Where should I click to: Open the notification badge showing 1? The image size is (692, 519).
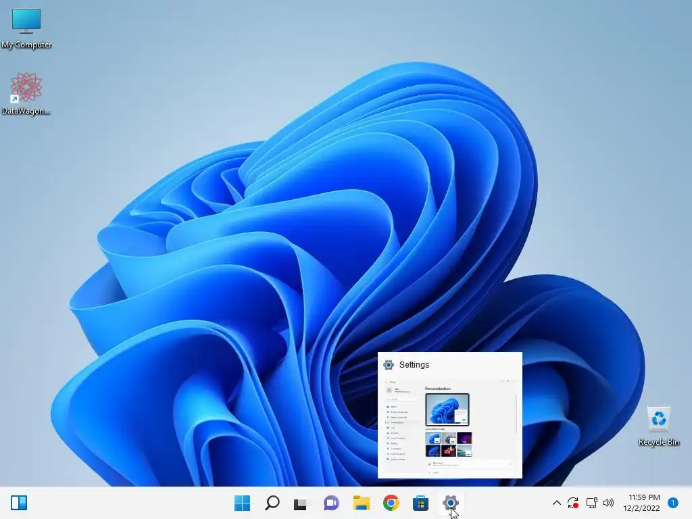672,503
